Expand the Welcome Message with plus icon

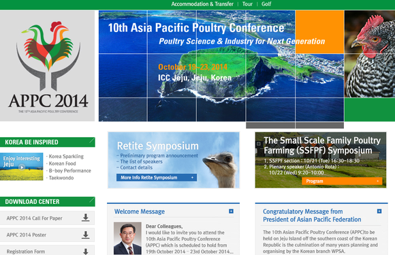(x=231, y=211)
